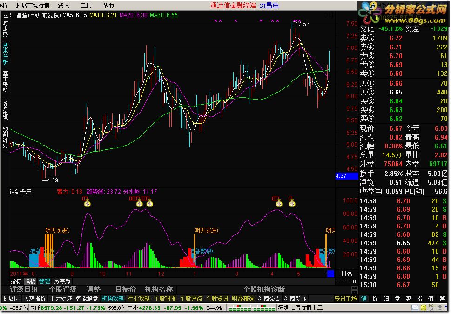Click the 神剑杀庄 indicator name label
The height and width of the screenshot is (314, 451).
coord(20,192)
